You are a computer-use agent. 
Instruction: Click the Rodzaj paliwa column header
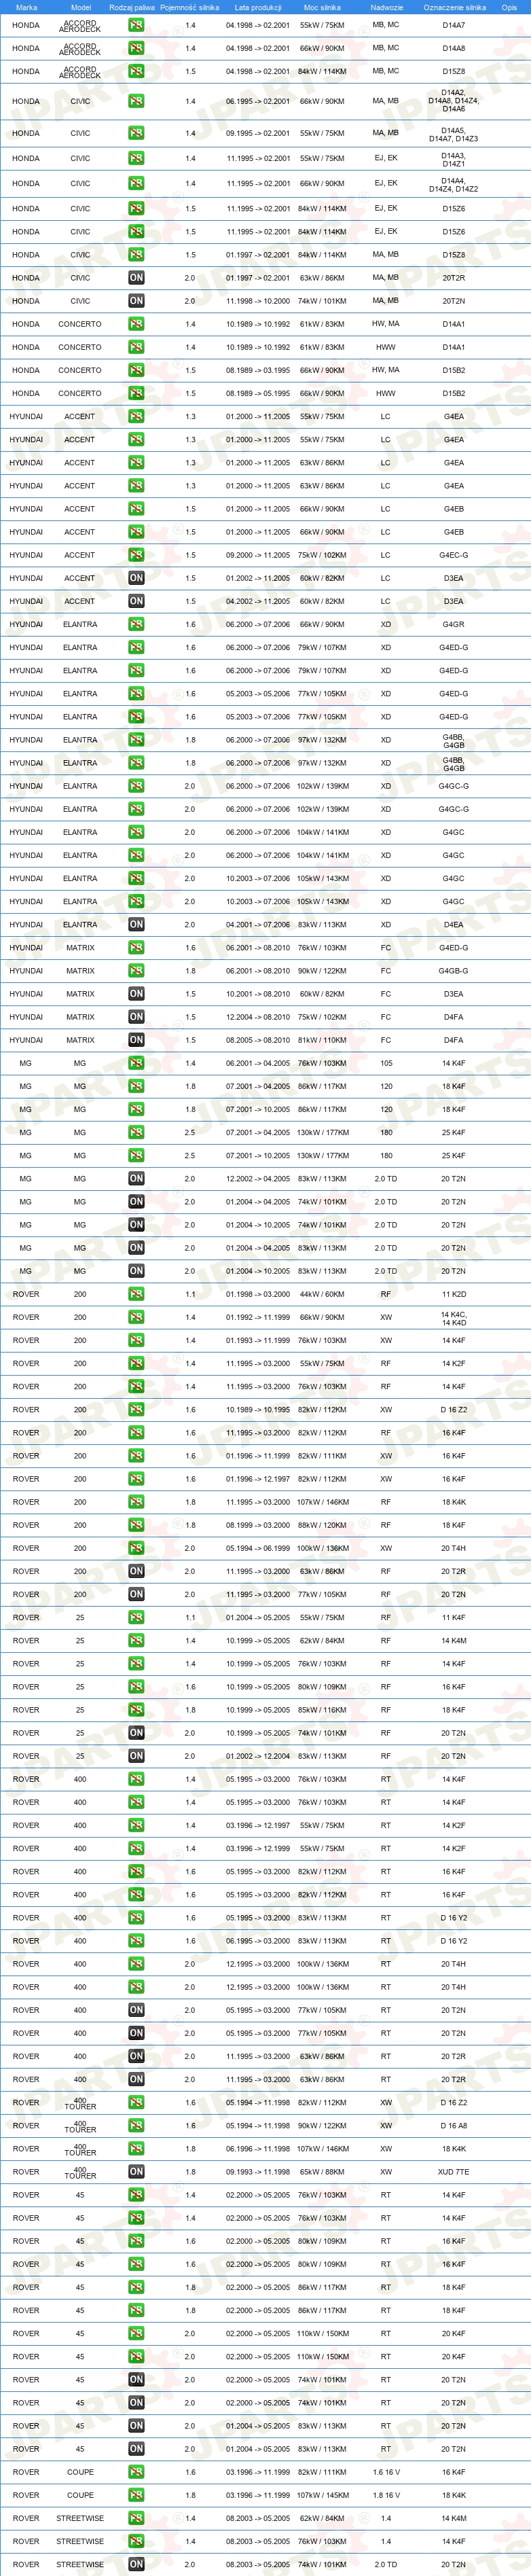tap(132, 7)
